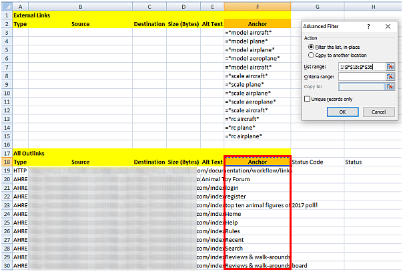This screenshot has width=403, height=272.
Task: Select cell '=*scale airplane*'
Action: (258, 93)
